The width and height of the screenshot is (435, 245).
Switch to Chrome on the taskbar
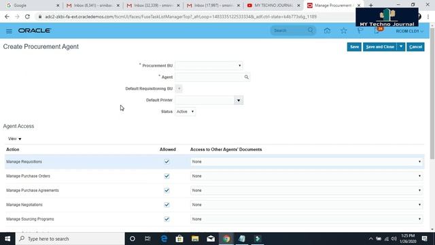pyautogui.click(x=226, y=239)
